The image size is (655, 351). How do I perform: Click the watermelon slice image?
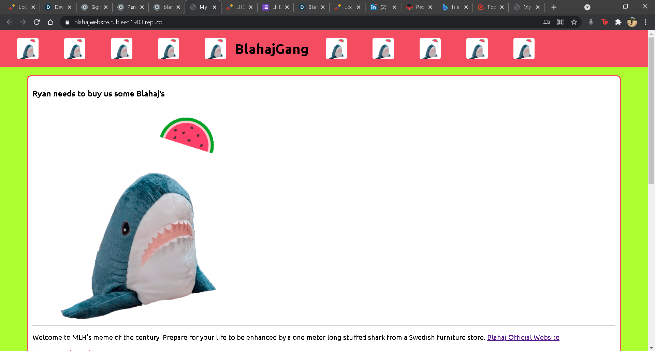[187, 135]
